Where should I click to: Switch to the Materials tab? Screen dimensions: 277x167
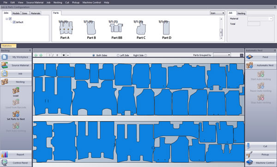36,13
